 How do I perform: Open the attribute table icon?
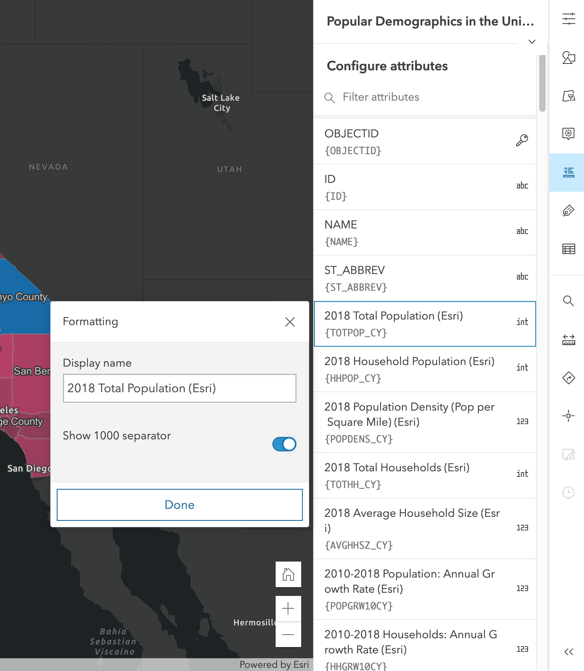[568, 249]
